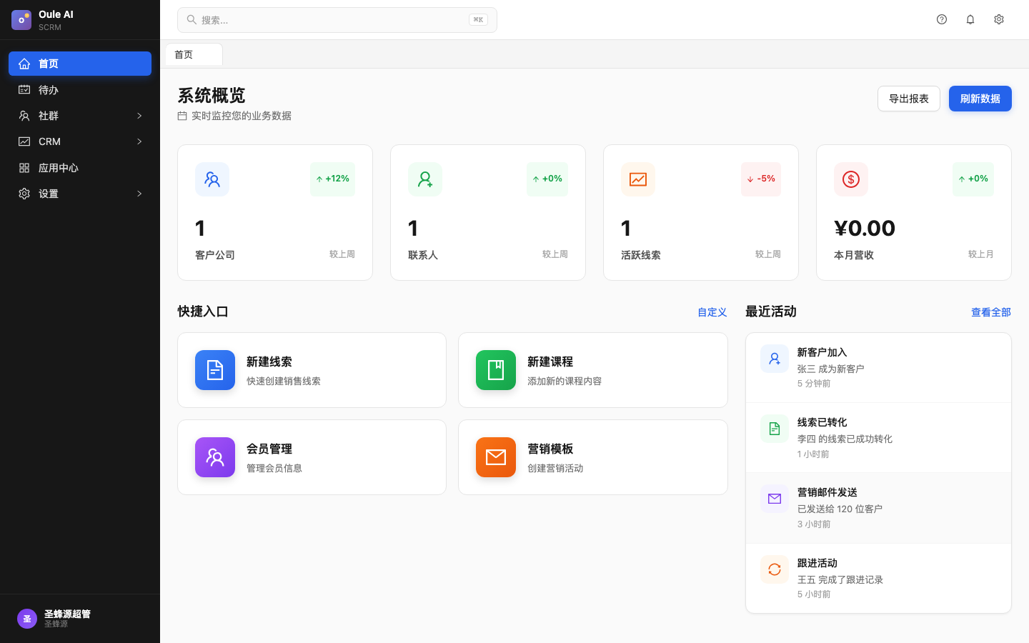Click the 系统概览 heading

212,95
